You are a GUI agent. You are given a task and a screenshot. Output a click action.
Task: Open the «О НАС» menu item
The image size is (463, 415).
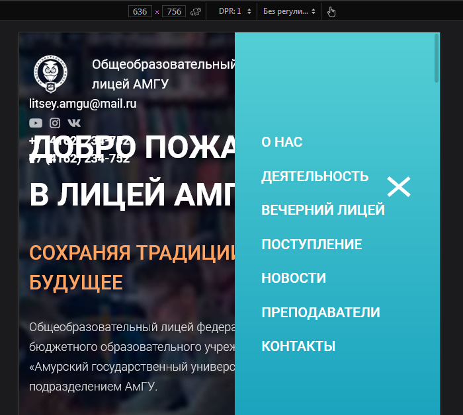282,142
